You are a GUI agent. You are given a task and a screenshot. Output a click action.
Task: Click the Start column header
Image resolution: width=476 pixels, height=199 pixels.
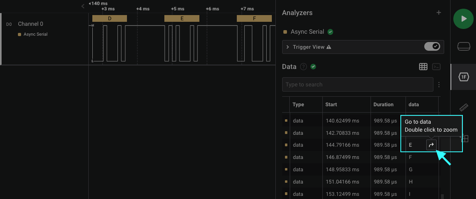(331, 105)
